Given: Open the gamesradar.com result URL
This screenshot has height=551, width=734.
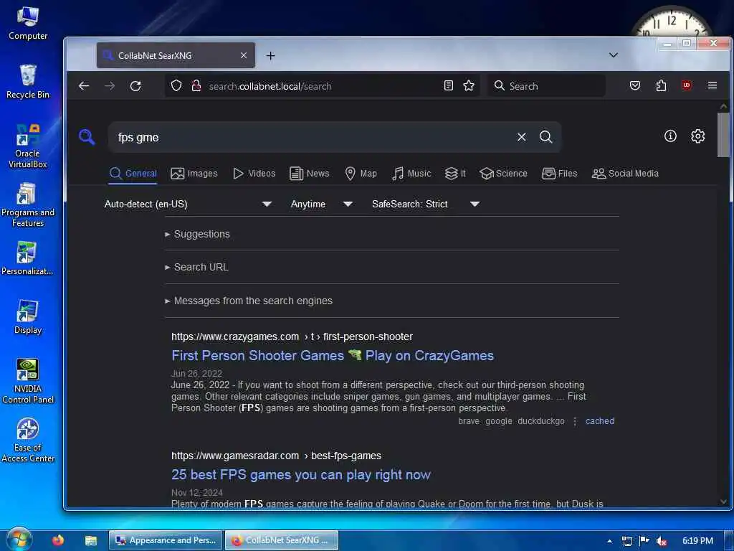Looking at the screenshot, I should pos(276,456).
